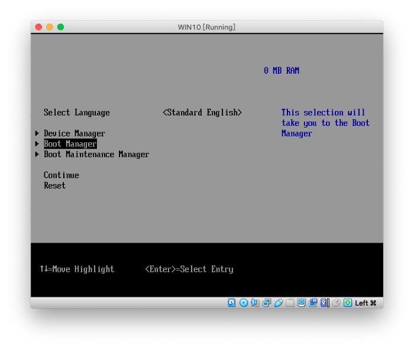Click the video capture status icon
Image resolution: width=414 pixels, height=349 pixels.
pyautogui.click(x=313, y=303)
